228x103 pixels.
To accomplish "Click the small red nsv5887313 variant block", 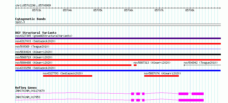I will 135,65.
